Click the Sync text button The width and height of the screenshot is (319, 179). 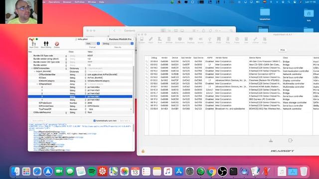pos(125,121)
